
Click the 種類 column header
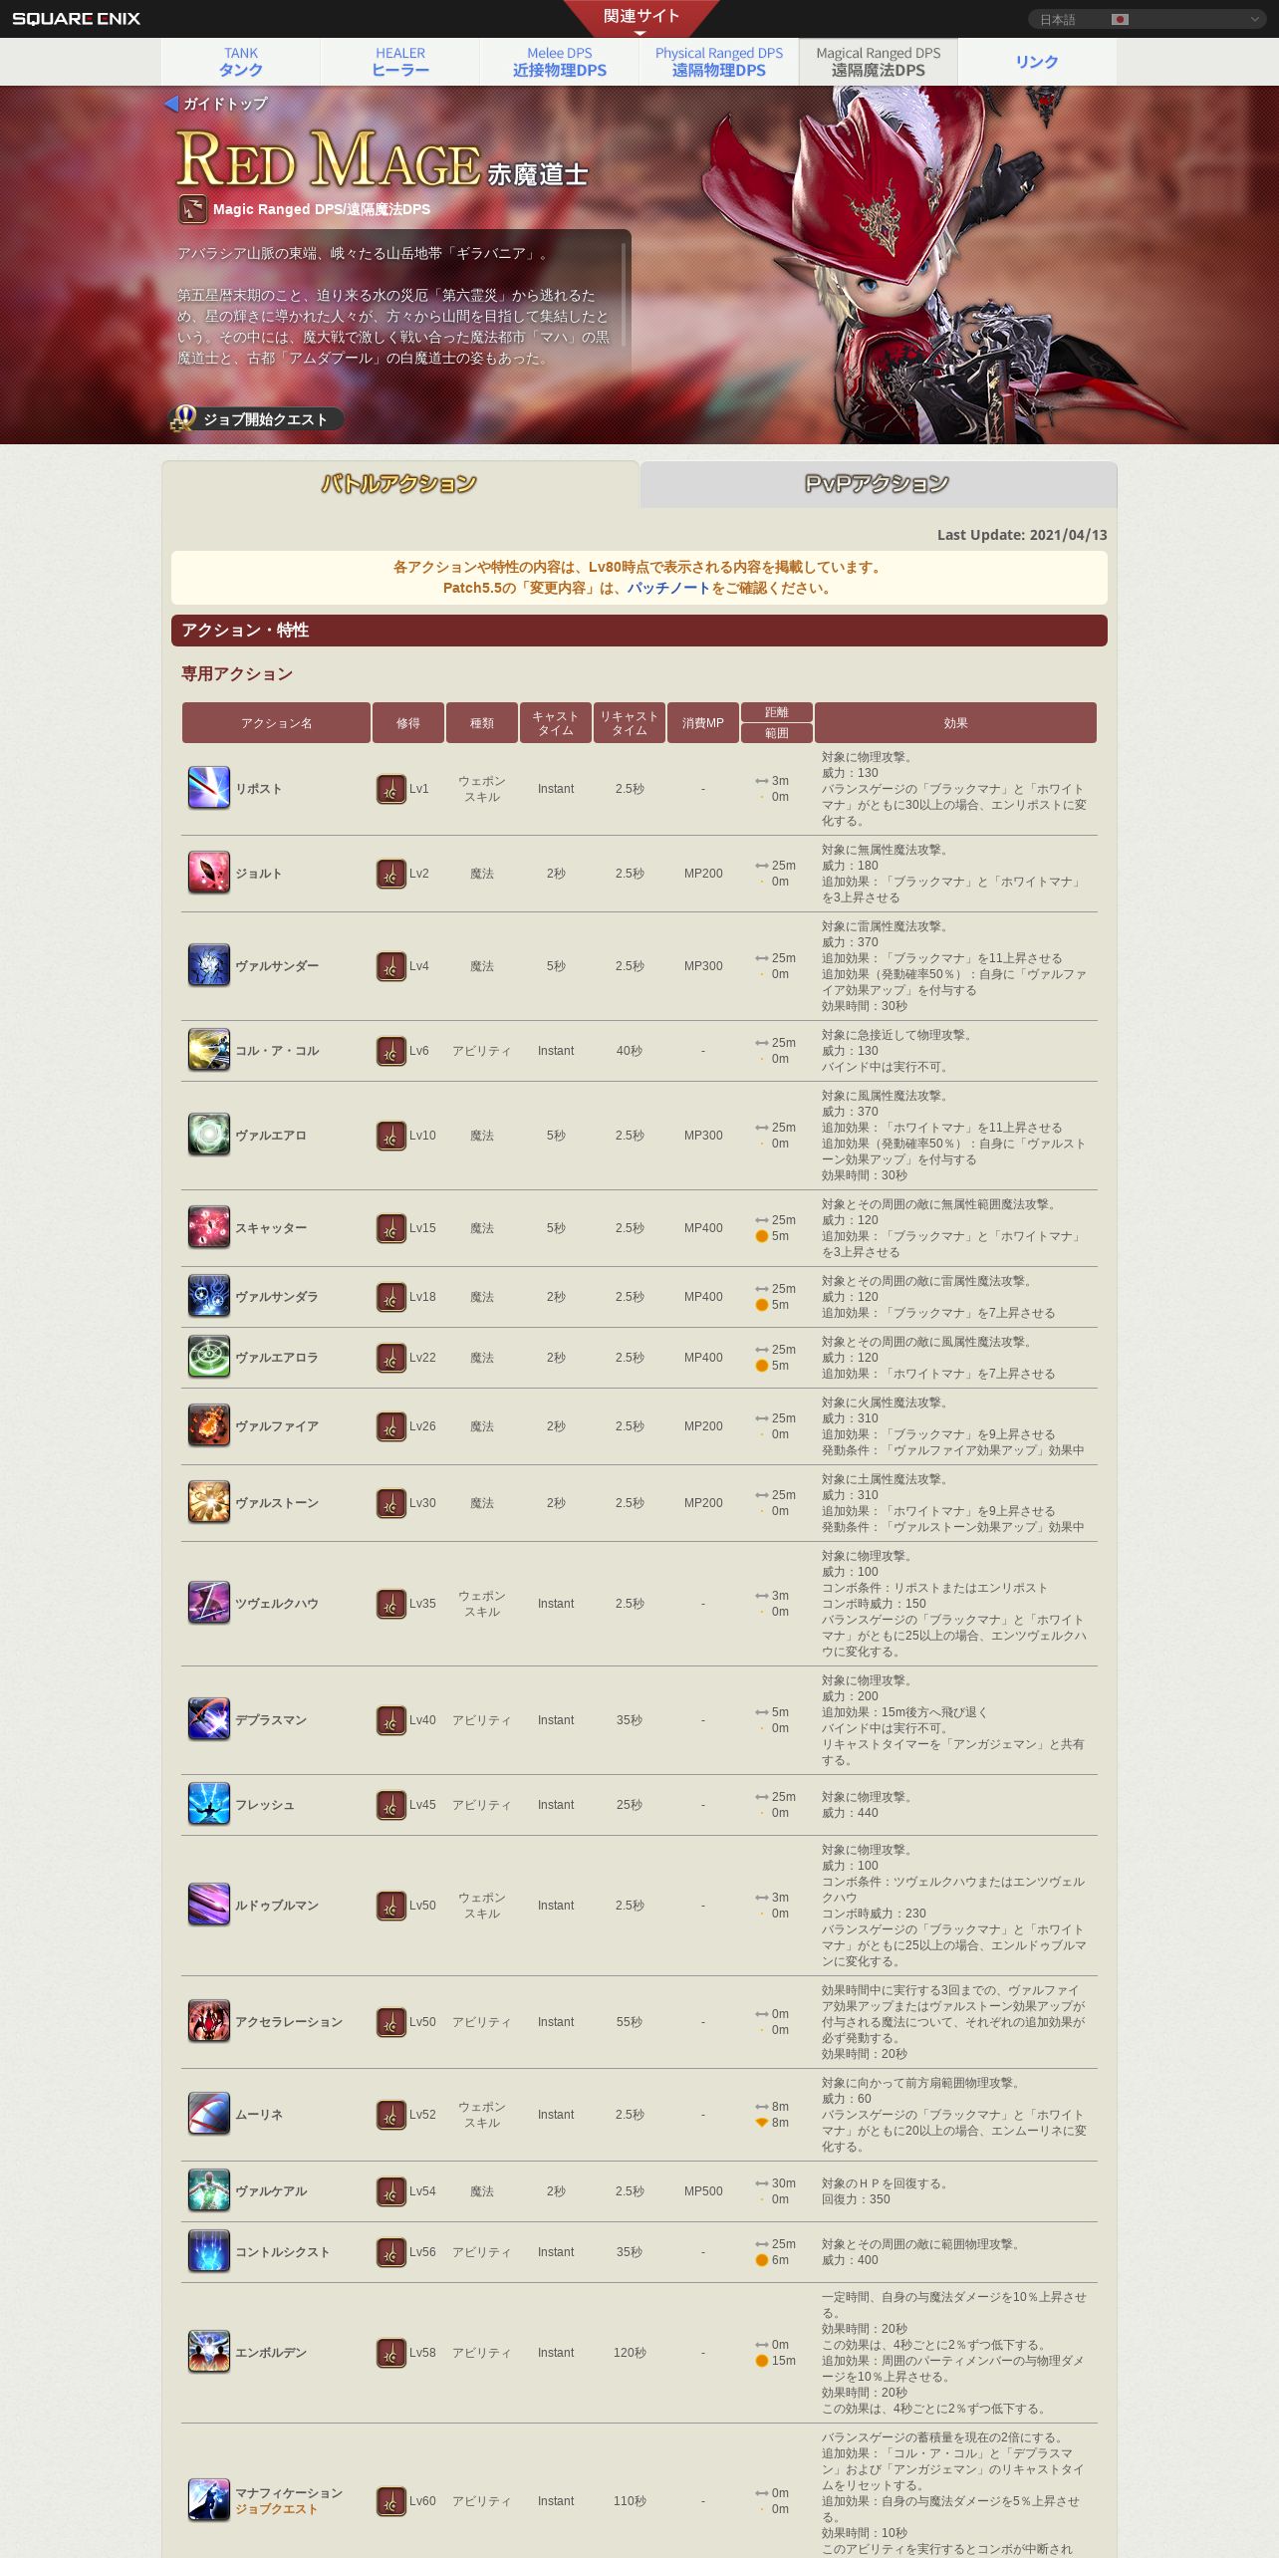tap(482, 723)
